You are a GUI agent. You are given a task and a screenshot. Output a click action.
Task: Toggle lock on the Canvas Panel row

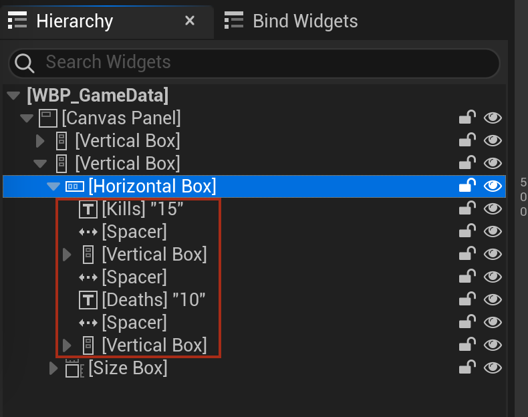click(x=467, y=118)
